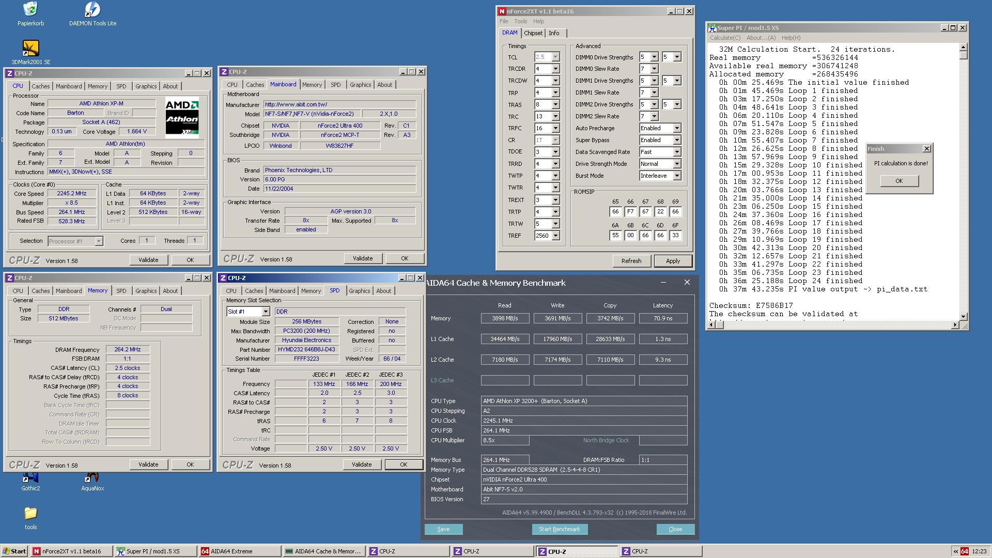
Task: Switch to Chipset tab in nForce2XT
Action: [533, 33]
